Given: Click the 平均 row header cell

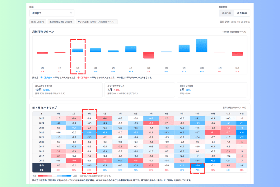Looking at the screenshot, I should (x=41, y=165).
